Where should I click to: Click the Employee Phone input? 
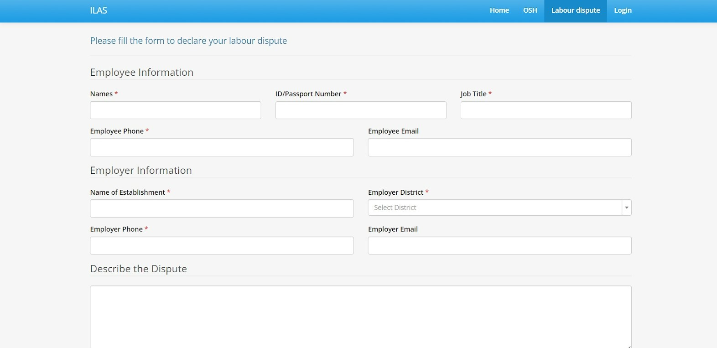[222, 147]
